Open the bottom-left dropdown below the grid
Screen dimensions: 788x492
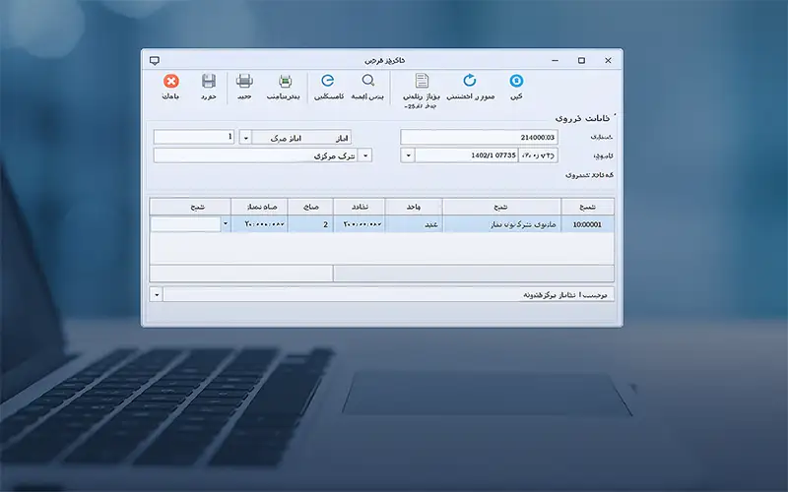tap(156, 294)
